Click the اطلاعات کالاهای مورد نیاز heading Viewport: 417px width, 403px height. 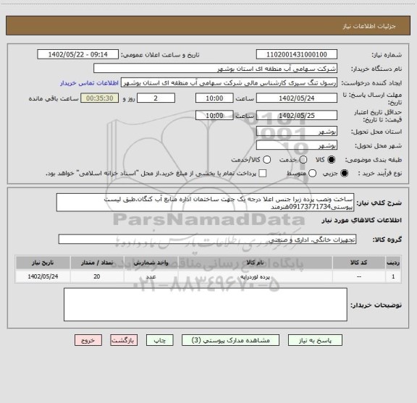(x=362, y=220)
